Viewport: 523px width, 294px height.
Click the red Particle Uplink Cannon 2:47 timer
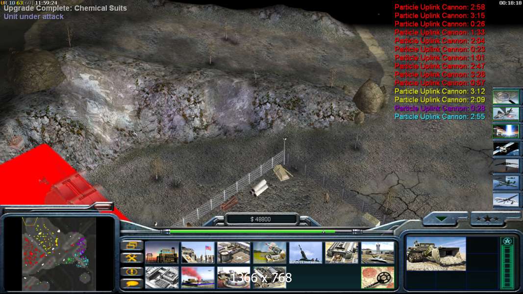pos(440,66)
